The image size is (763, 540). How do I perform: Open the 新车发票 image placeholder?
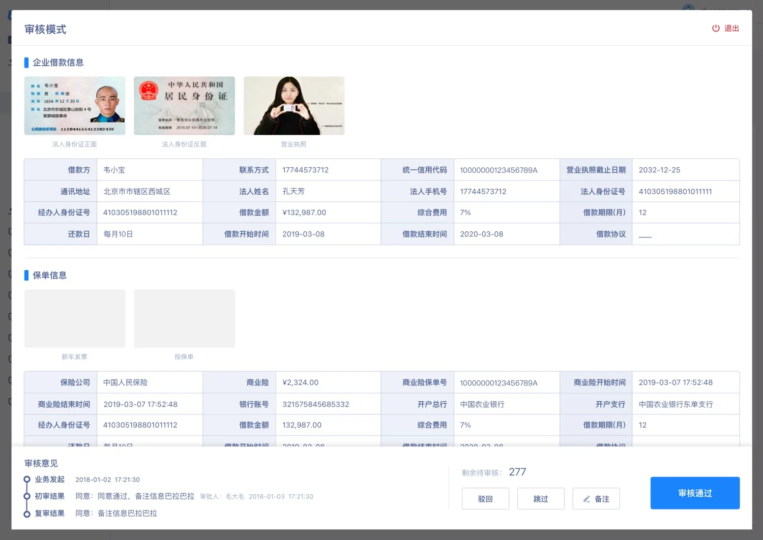pos(75,318)
